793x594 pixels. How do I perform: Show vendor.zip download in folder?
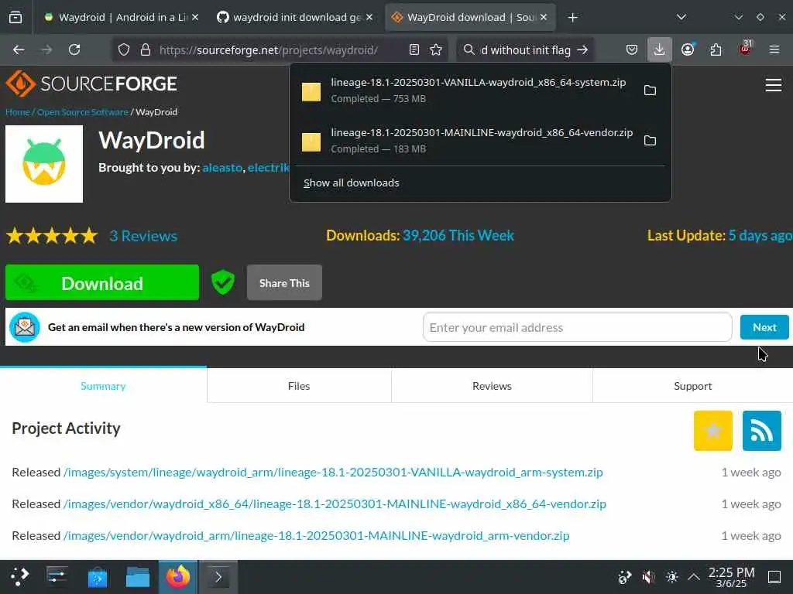[650, 141]
